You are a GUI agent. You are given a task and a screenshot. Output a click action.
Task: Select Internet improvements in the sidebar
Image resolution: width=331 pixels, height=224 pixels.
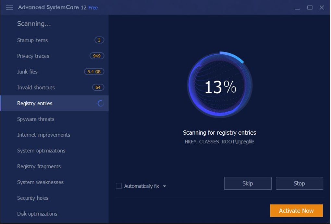(x=55, y=135)
